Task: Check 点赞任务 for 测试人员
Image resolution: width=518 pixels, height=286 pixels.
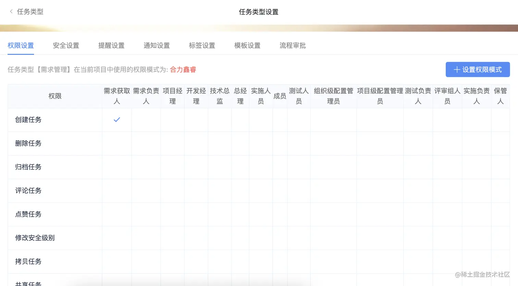Action: (x=299, y=214)
